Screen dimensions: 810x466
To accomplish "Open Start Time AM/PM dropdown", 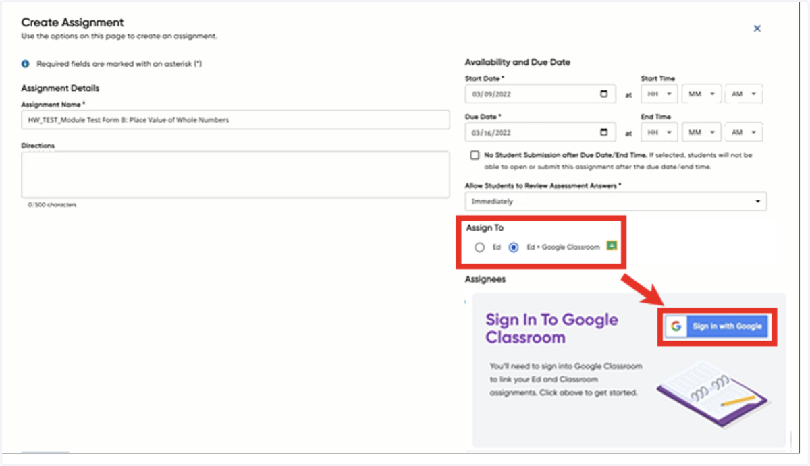I will (744, 94).
